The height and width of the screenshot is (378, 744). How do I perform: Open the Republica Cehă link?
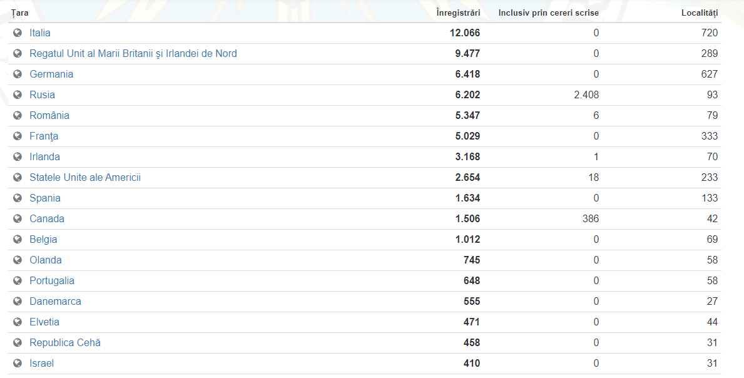pos(65,342)
